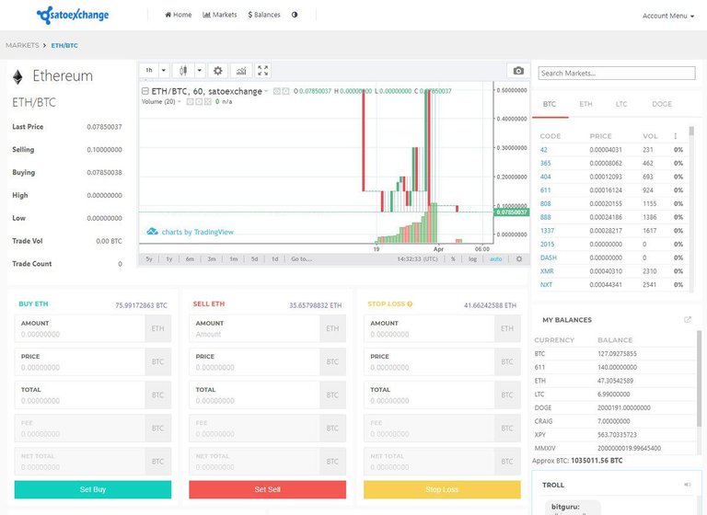Image resolution: width=707 pixels, height=515 pixels.
Task: Toggle the dark/light contrast theme icon
Action: click(x=295, y=15)
